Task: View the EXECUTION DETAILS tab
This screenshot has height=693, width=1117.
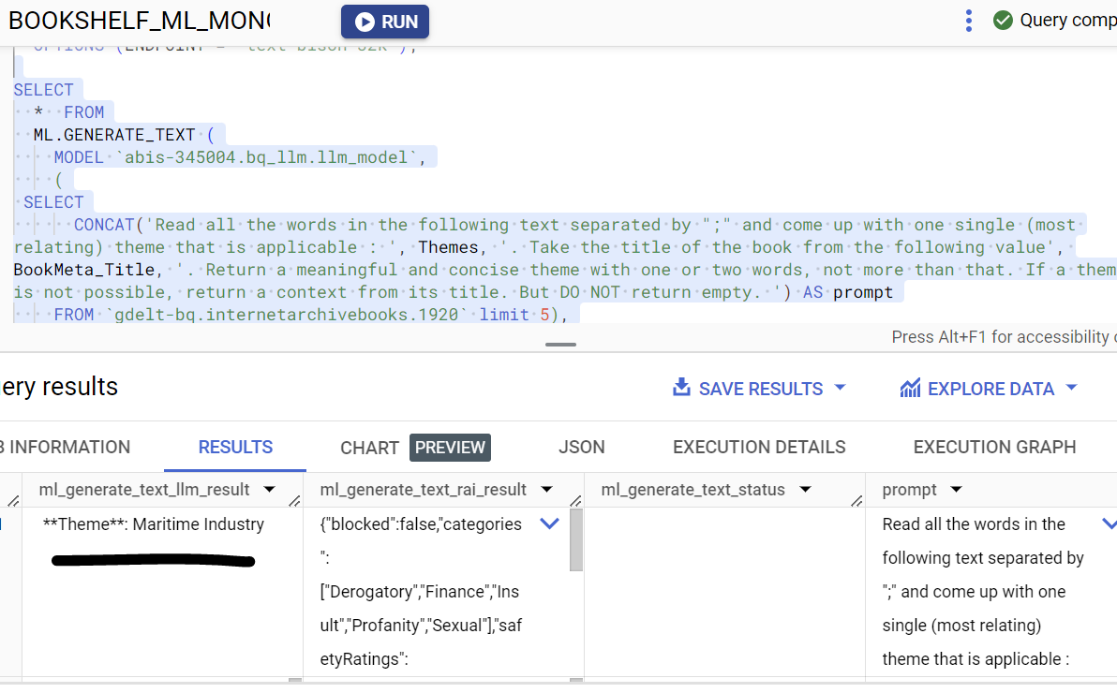Action: coord(759,448)
